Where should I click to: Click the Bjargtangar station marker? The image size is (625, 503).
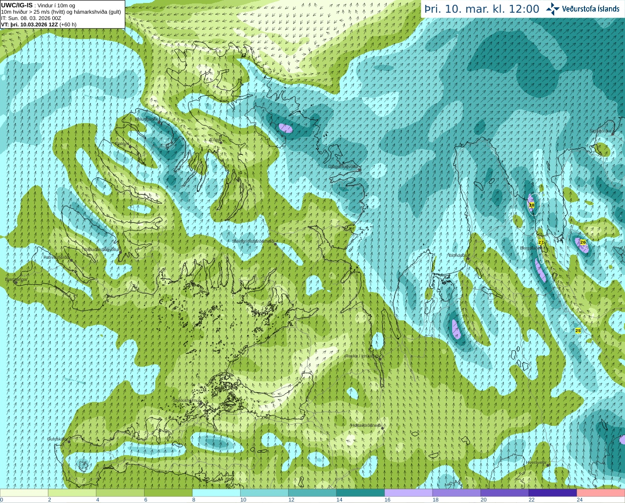[15, 282]
